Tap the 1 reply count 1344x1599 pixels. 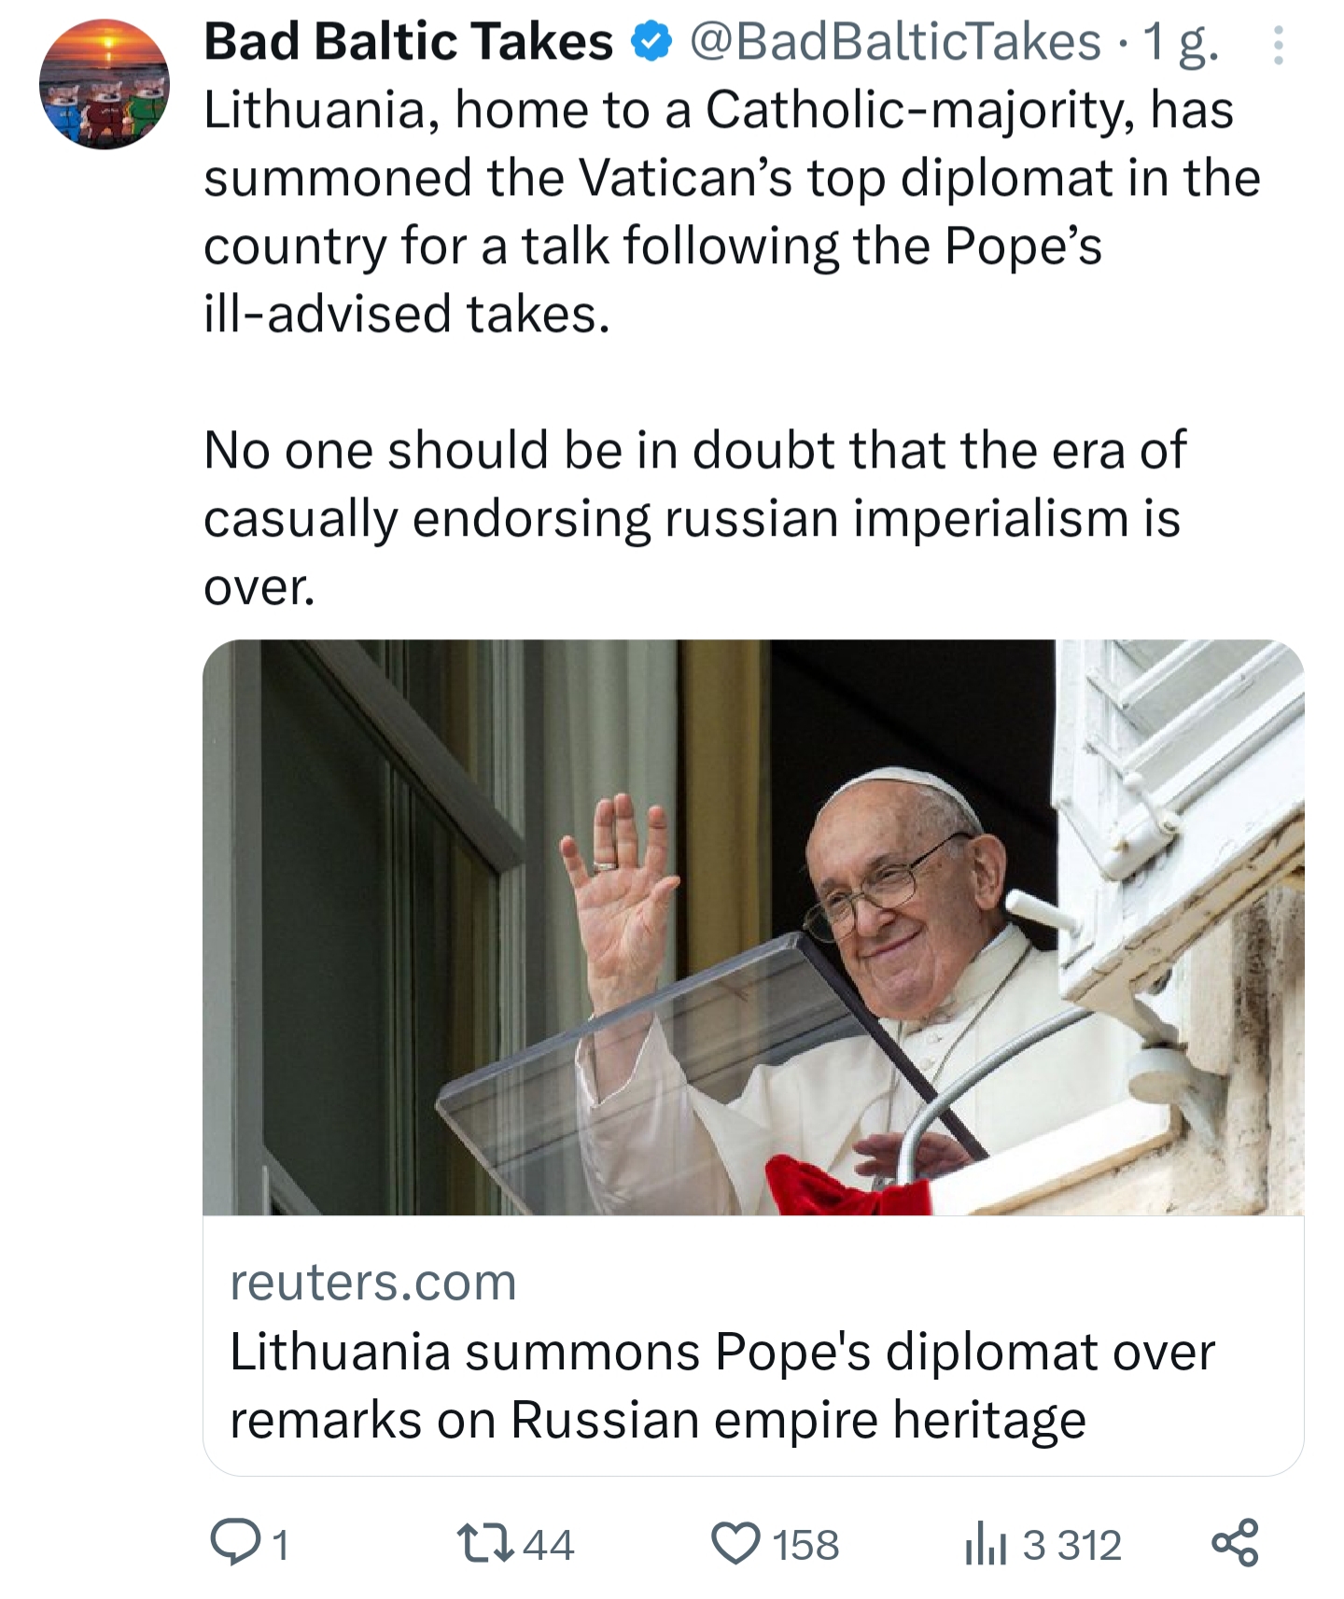(x=280, y=1545)
